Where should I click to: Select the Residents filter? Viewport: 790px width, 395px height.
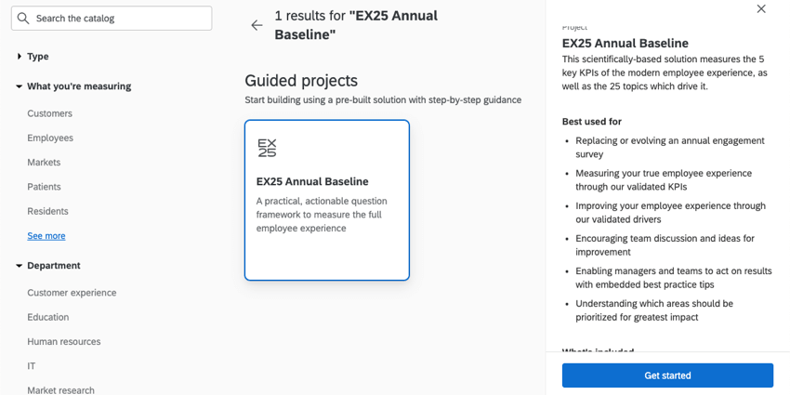coord(47,211)
